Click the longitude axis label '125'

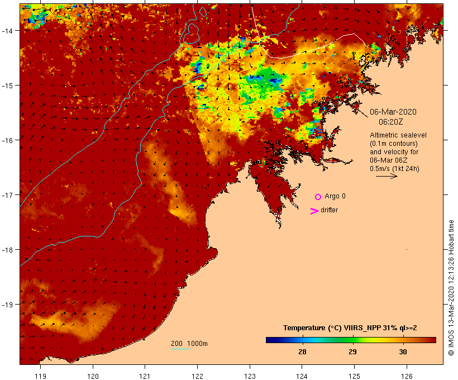coord(354,376)
